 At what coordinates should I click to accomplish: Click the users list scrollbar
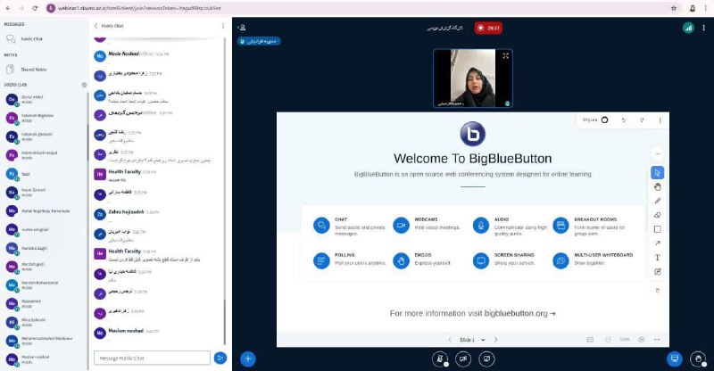[87, 142]
